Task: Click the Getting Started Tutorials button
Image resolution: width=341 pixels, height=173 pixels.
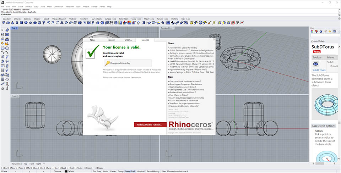Action: (x=150, y=124)
